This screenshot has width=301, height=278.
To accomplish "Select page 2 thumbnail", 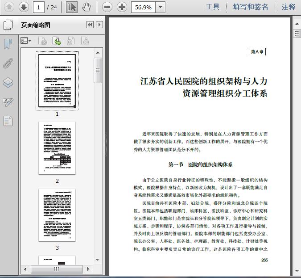I will point(57,148).
